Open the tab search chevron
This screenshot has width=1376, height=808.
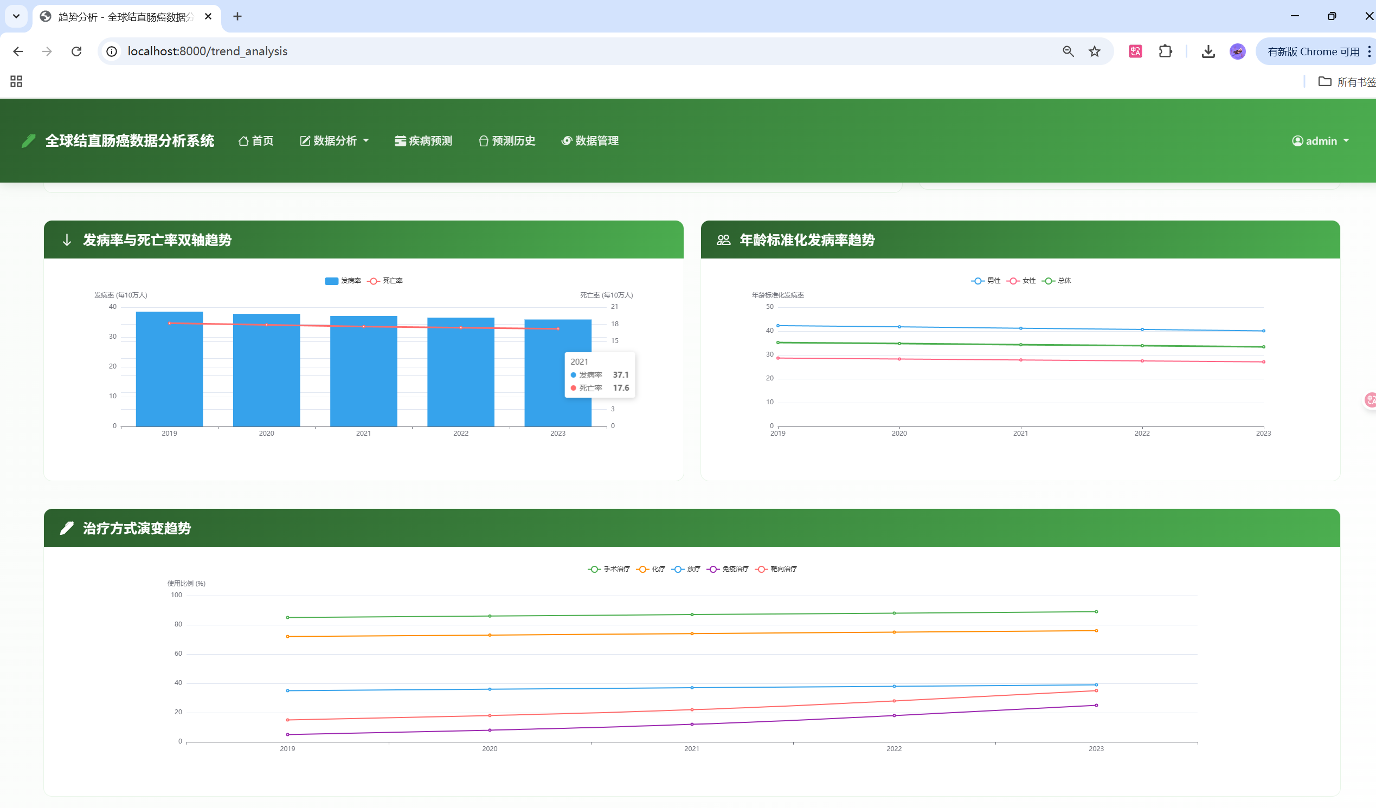coord(16,16)
